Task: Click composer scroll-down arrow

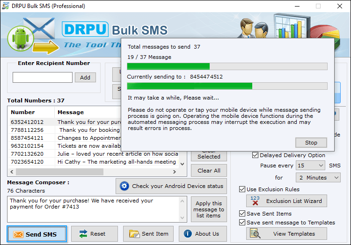Action: 182,217
